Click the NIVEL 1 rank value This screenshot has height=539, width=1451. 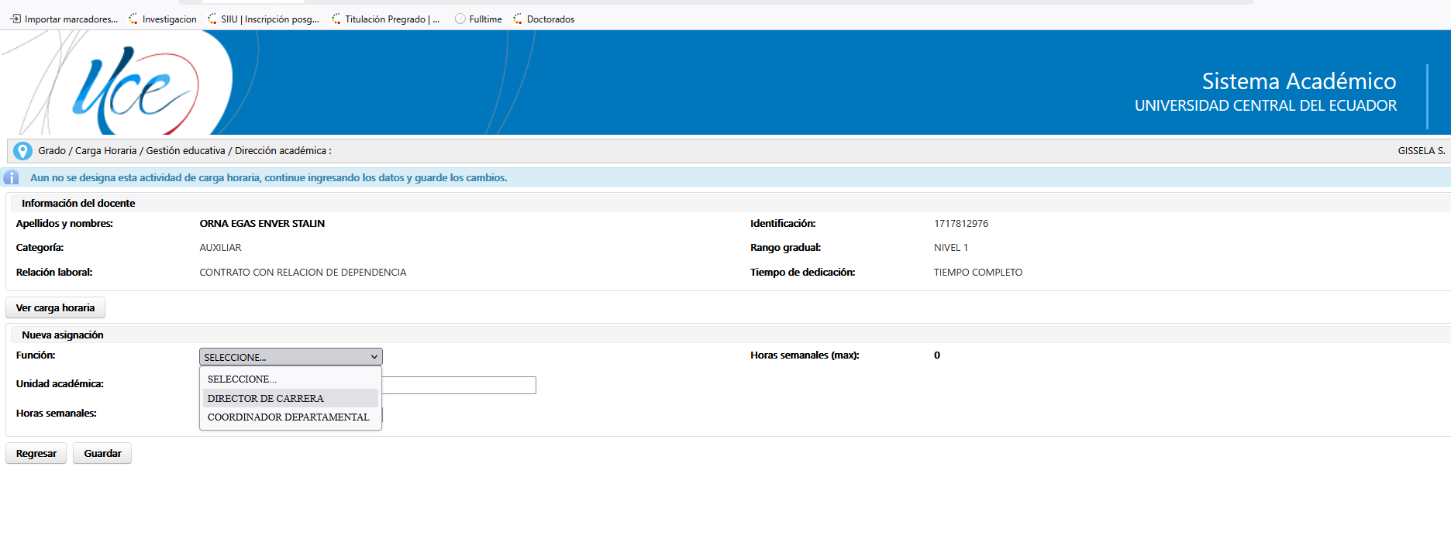(950, 248)
